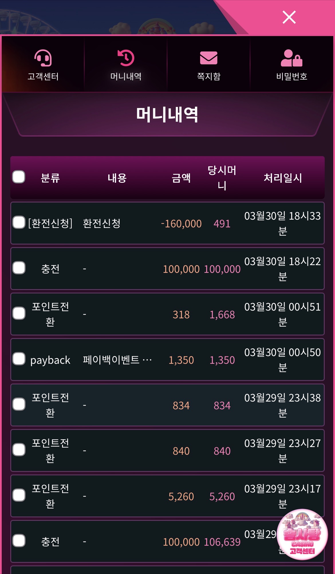Viewport: 335px width, 574px height.
Task: Toggle the select-all checkbox in table header
Action: (19, 177)
